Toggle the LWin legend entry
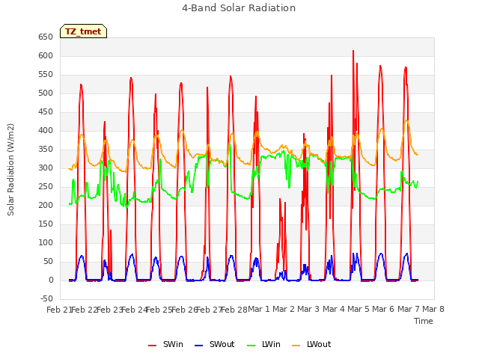 [x=263, y=344]
